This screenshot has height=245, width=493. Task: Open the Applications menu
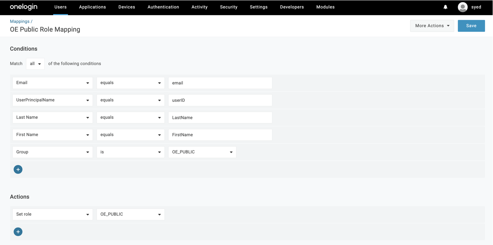pyautogui.click(x=93, y=7)
